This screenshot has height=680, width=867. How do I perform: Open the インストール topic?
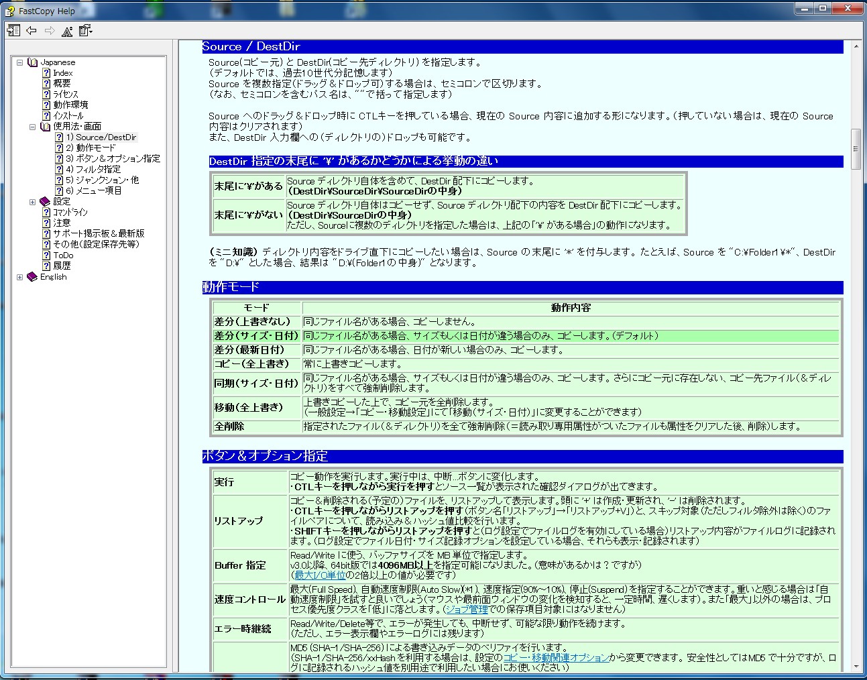(68, 115)
